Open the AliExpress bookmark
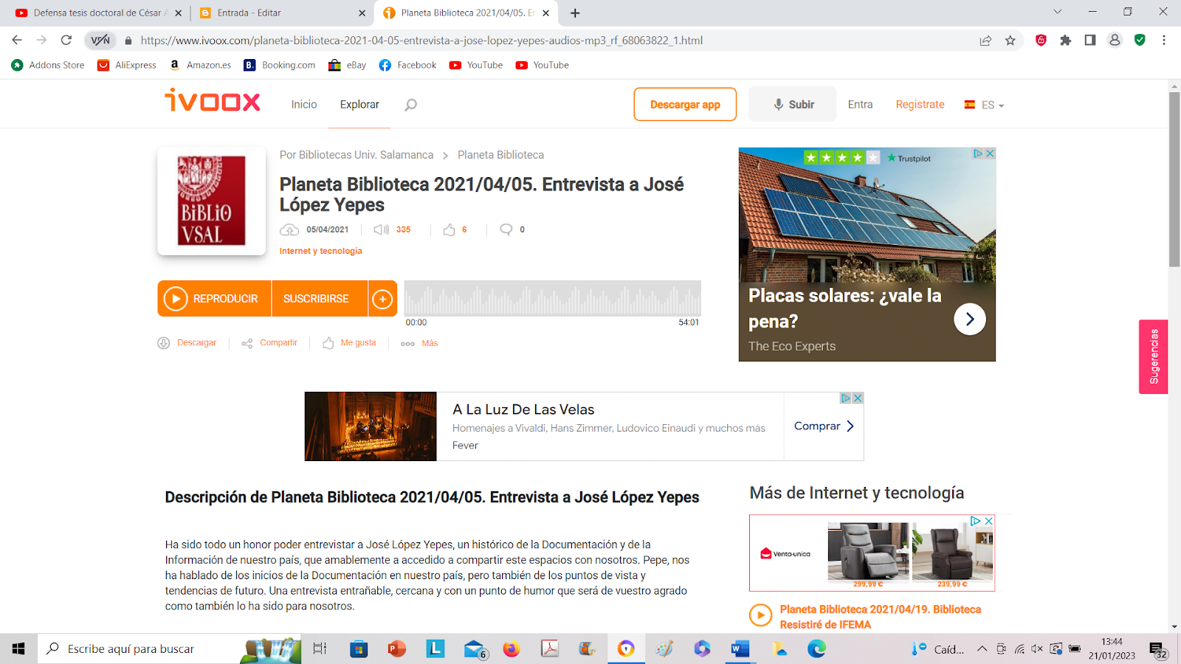This screenshot has width=1181, height=664. tap(127, 65)
